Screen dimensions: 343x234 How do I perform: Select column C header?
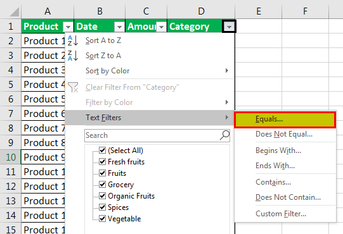(x=146, y=11)
